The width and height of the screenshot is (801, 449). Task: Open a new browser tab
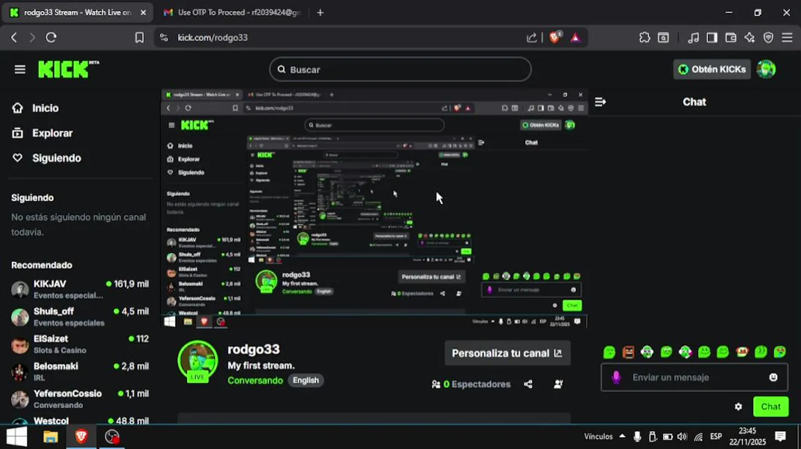pyautogui.click(x=320, y=12)
